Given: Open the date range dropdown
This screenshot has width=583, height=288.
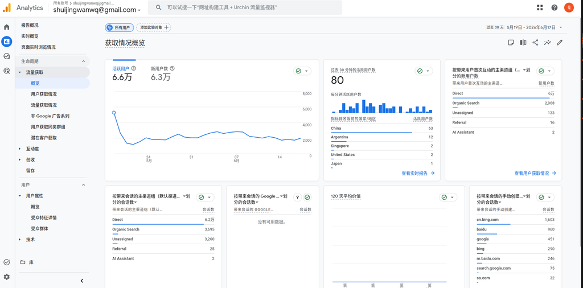Looking at the screenshot, I should pos(561,27).
